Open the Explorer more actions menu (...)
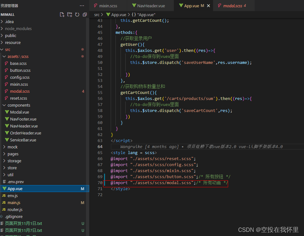This screenshot has width=304, height=236. click(x=82, y=5)
